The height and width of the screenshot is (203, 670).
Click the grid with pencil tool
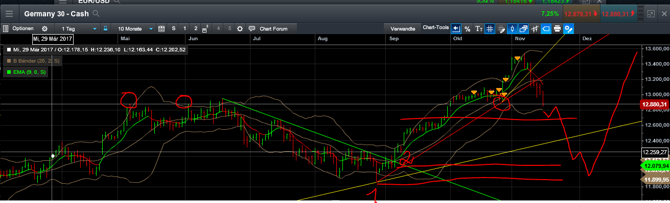coord(501,28)
